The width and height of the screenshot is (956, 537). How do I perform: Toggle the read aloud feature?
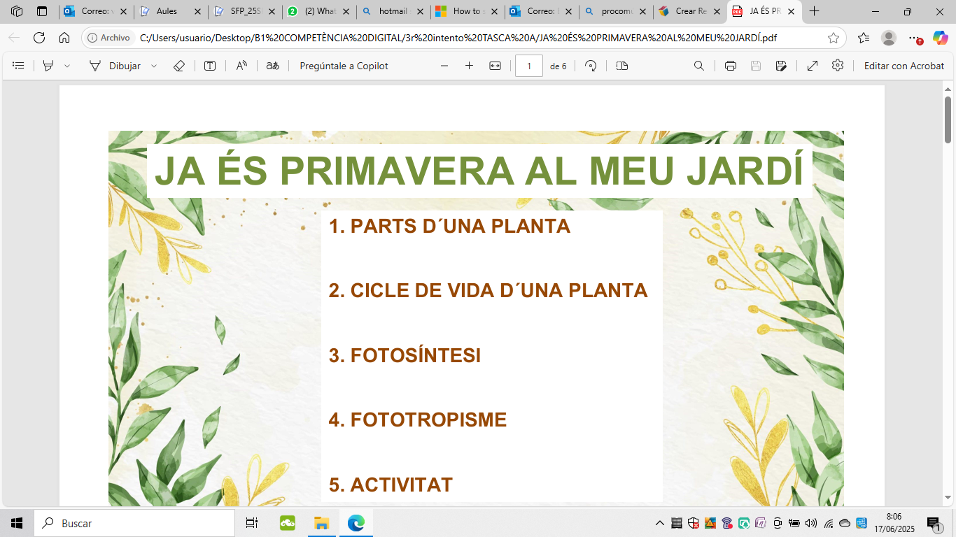pyautogui.click(x=241, y=66)
